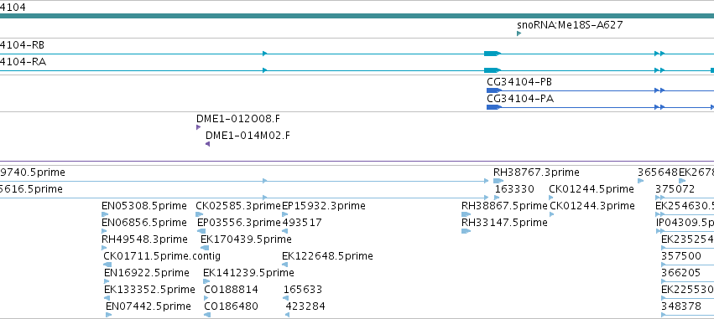Select the 423284 EST feature label
714x319 pixels.
pyautogui.click(x=305, y=306)
